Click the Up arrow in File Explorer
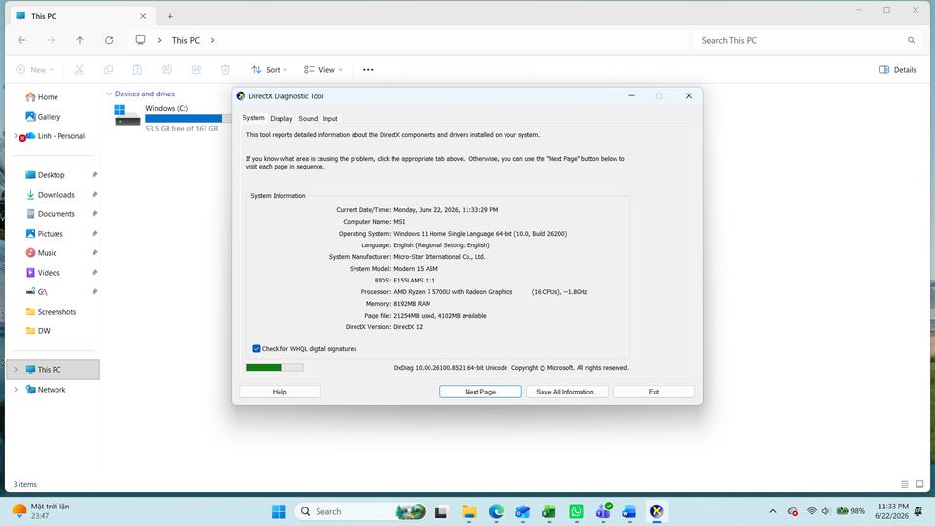935x526 pixels. 80,40
